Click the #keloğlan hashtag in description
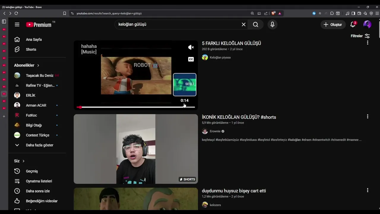380x214 pixels. [294, 140]
